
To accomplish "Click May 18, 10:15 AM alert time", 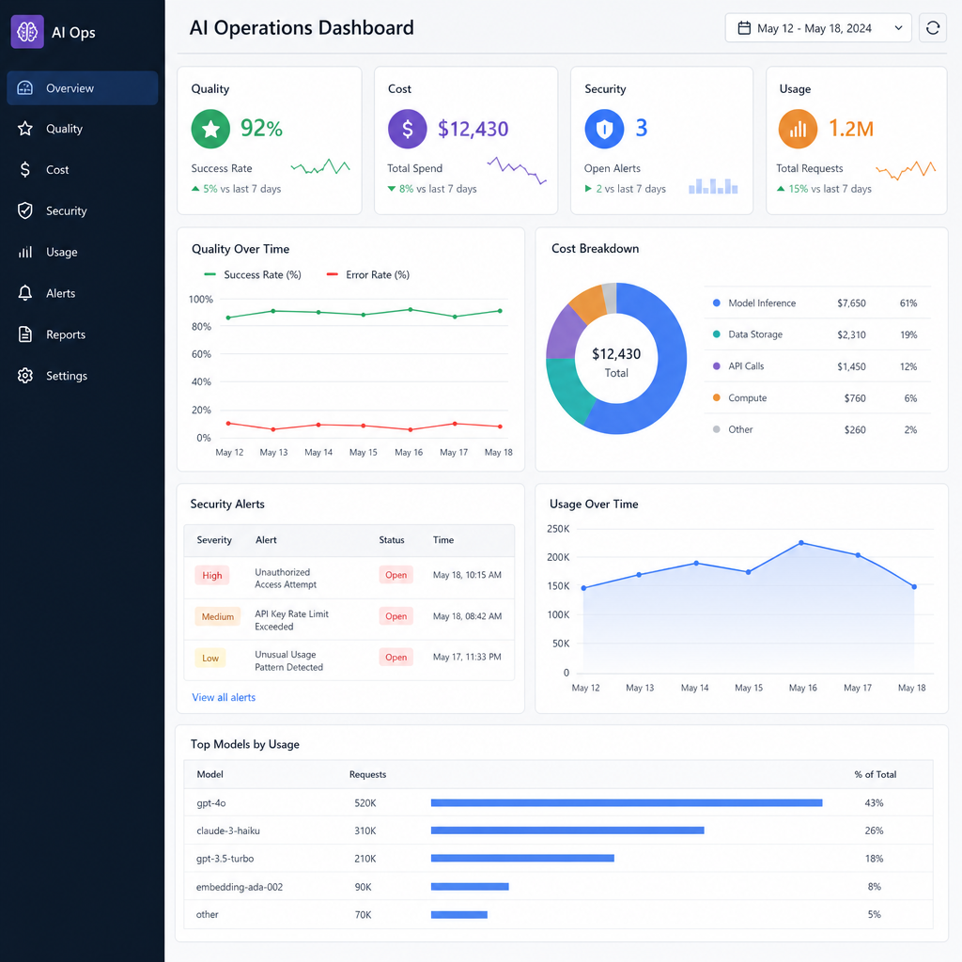I will point(467,575).
